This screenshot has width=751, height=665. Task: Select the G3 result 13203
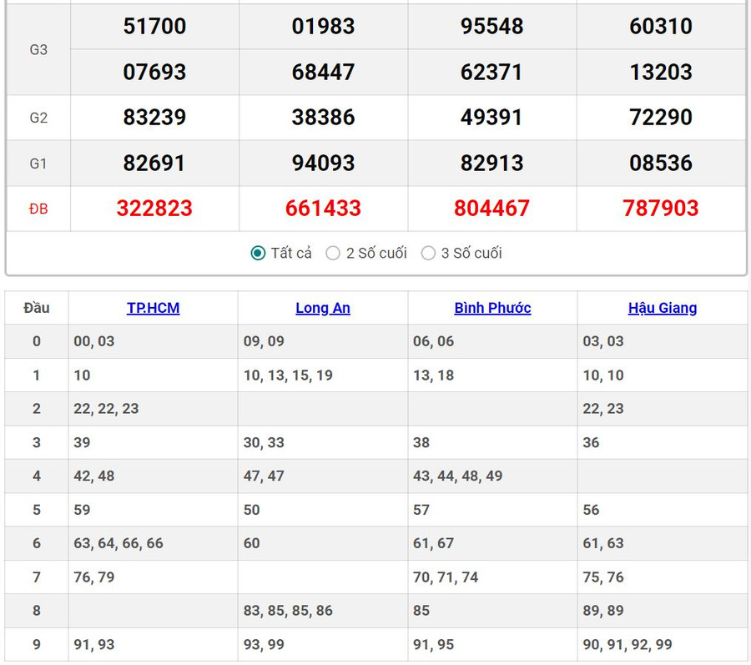click(661, 72)
